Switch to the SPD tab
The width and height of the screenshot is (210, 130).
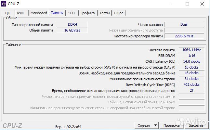pyautogui.click(x=72, y=13)
